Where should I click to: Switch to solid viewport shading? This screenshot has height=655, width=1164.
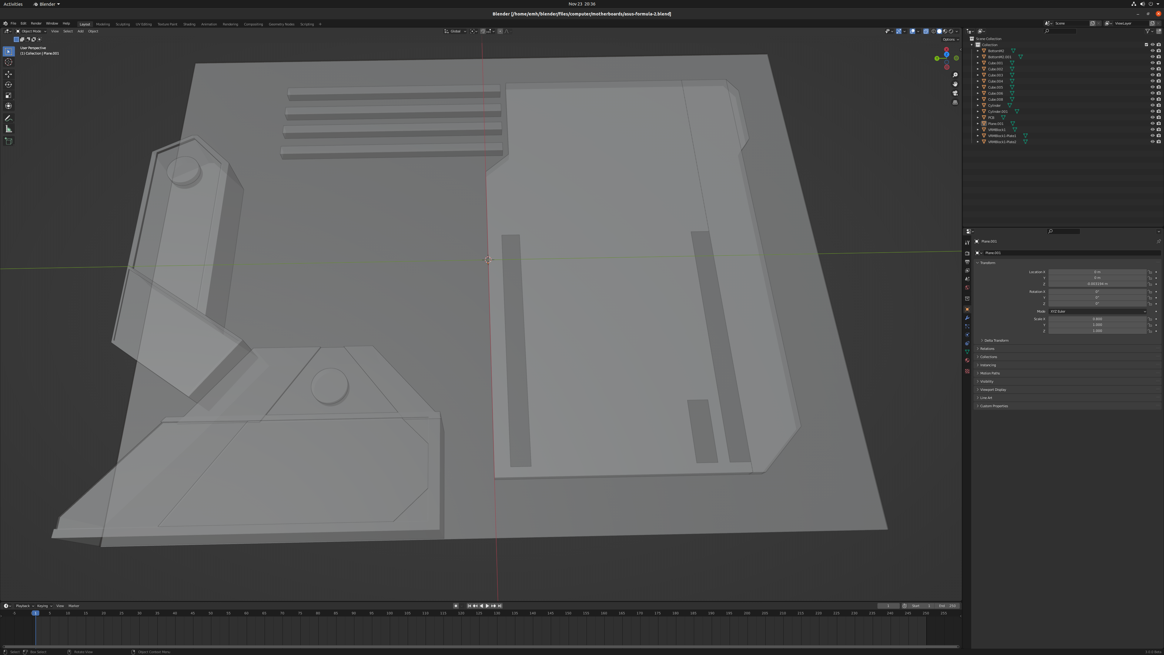point(939,31)
